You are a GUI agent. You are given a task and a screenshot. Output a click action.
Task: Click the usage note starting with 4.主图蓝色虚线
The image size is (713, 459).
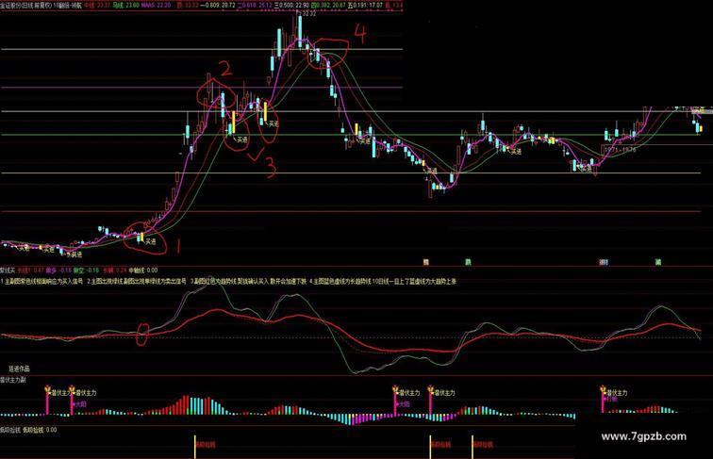click(x=382, y=281)
